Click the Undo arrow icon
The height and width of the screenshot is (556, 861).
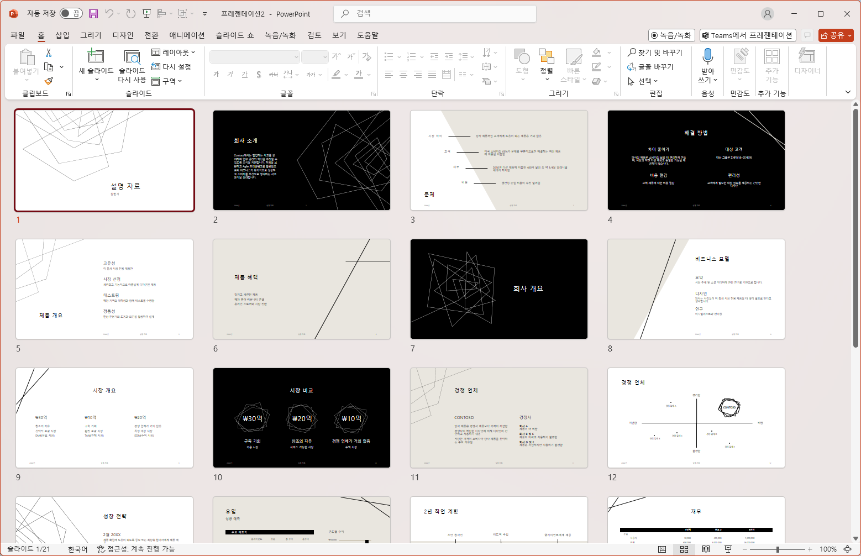click(x=109, y=14)
